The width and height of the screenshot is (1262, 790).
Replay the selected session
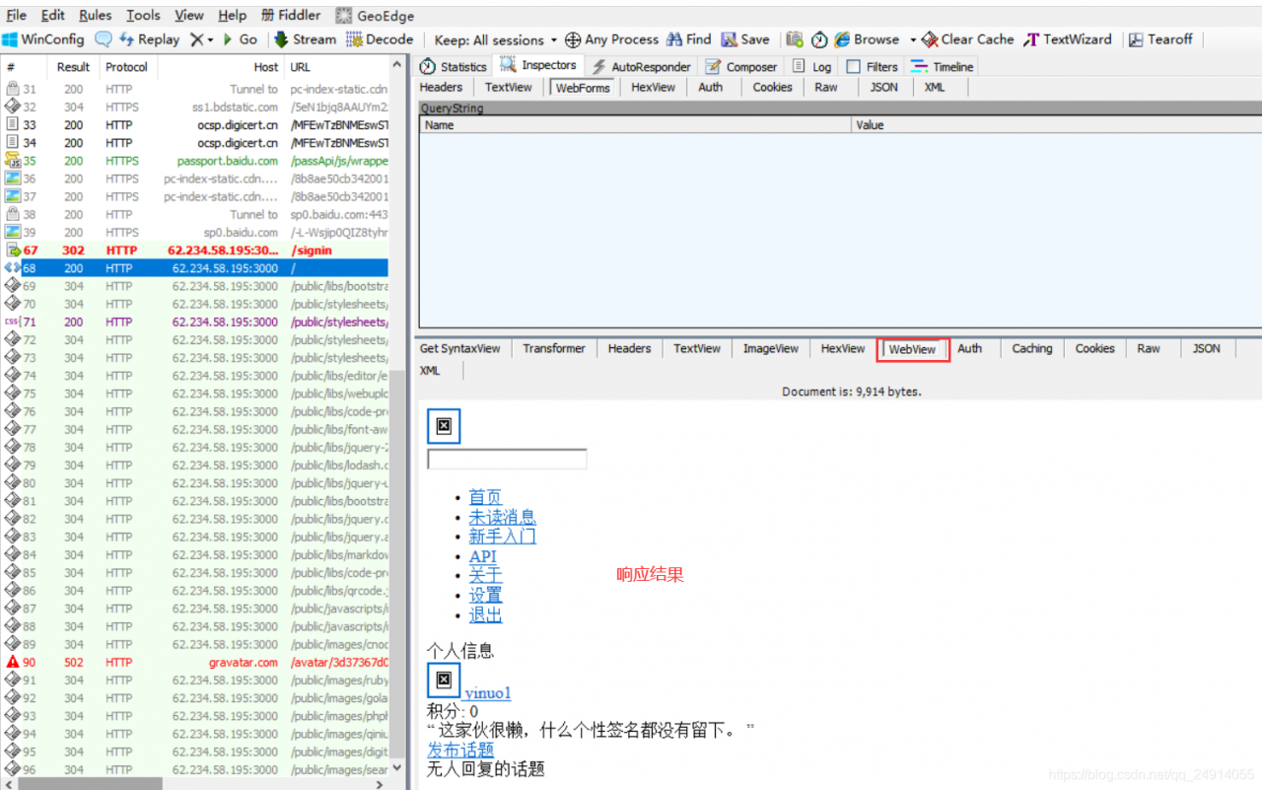point(149,39)
